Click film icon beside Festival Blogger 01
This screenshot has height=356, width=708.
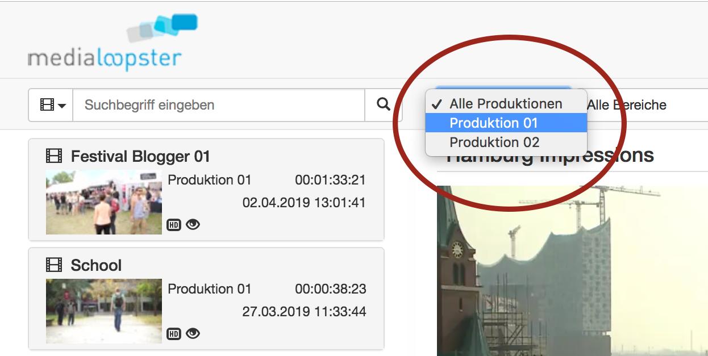point(54,156)
